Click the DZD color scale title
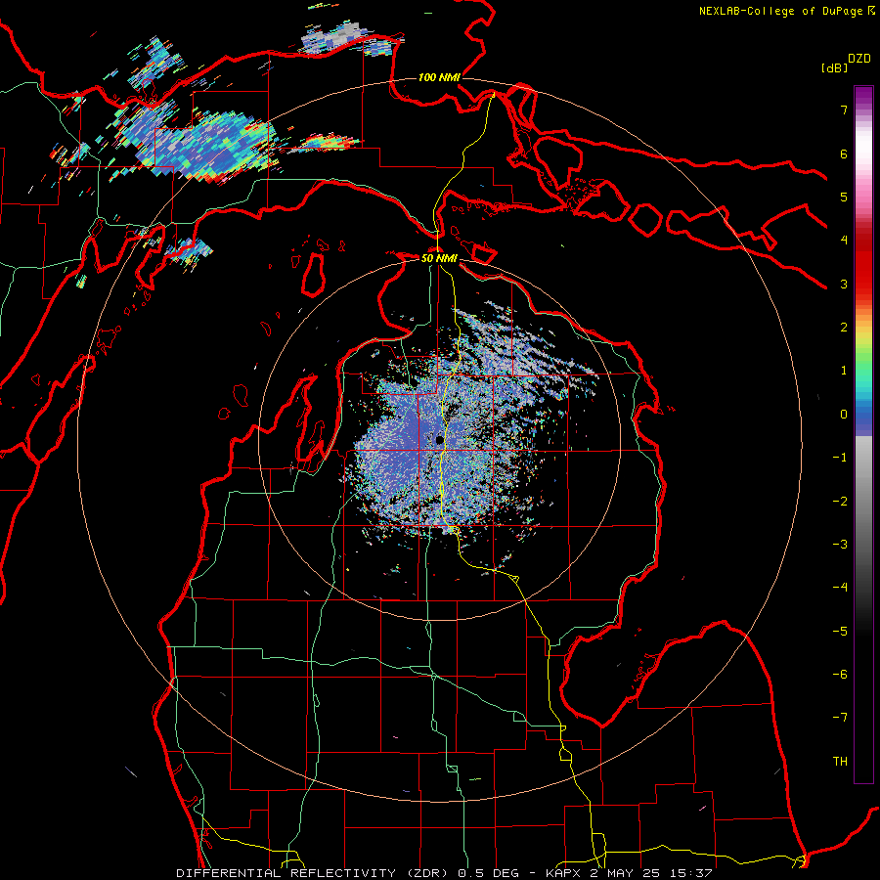The width and height of the screenshot is (880, 880). click(859, 59)
